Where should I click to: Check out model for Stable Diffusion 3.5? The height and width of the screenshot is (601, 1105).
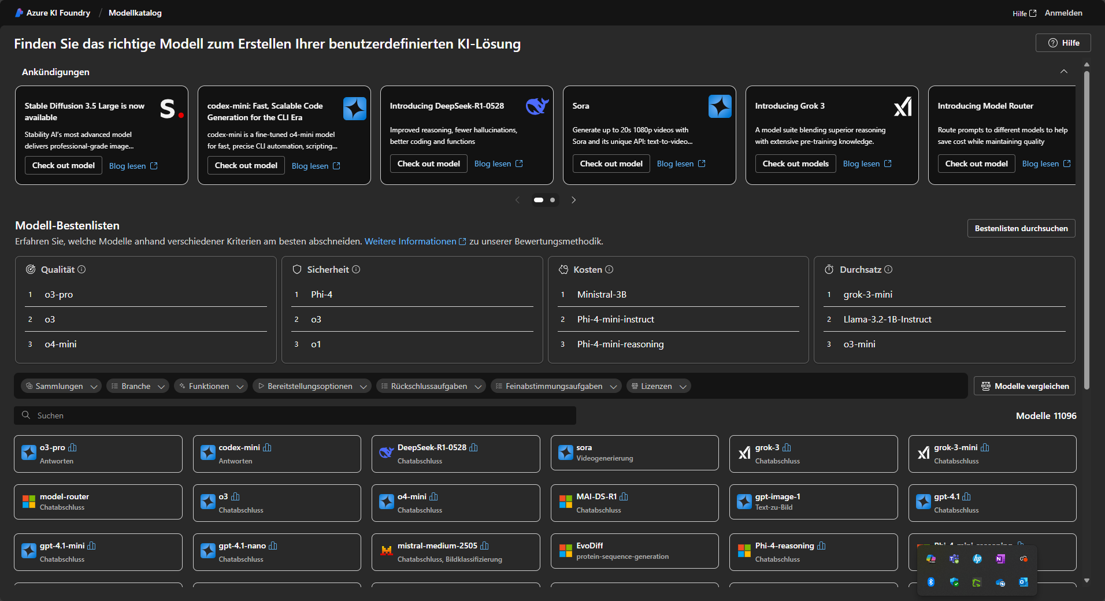pos(64,165)
